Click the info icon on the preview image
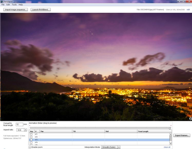The width and height of the screenshot is (192, 149). point(190,119)
